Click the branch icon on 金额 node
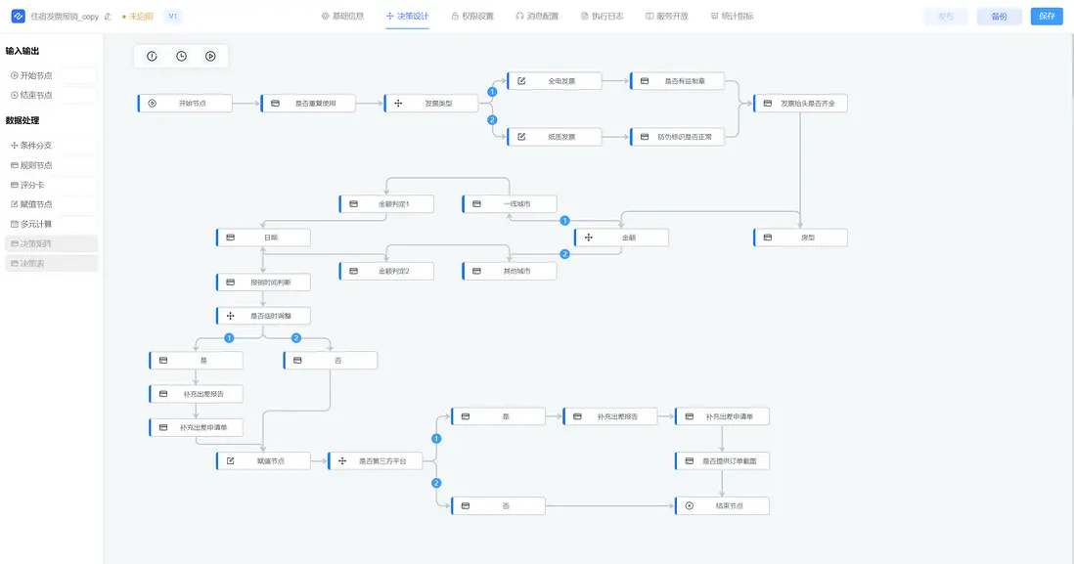Image resolution: width=1074 pixels, height=564 pixels. 589,238
